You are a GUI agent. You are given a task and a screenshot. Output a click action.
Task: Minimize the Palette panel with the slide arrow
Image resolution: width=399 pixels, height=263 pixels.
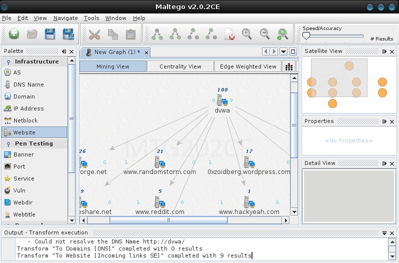click(x=64, y=51)
